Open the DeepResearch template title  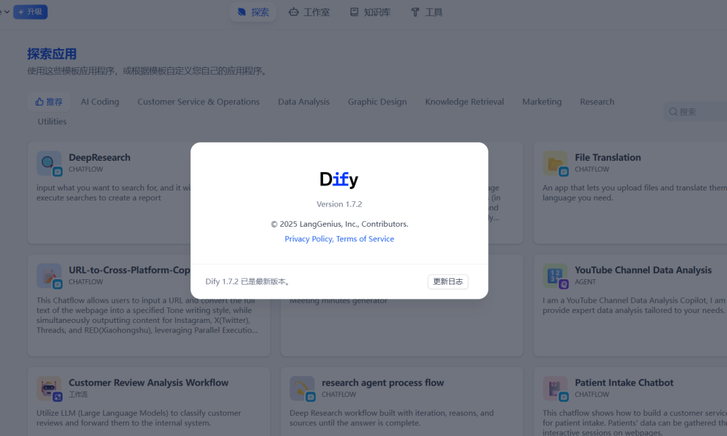(x=100, y=157)
